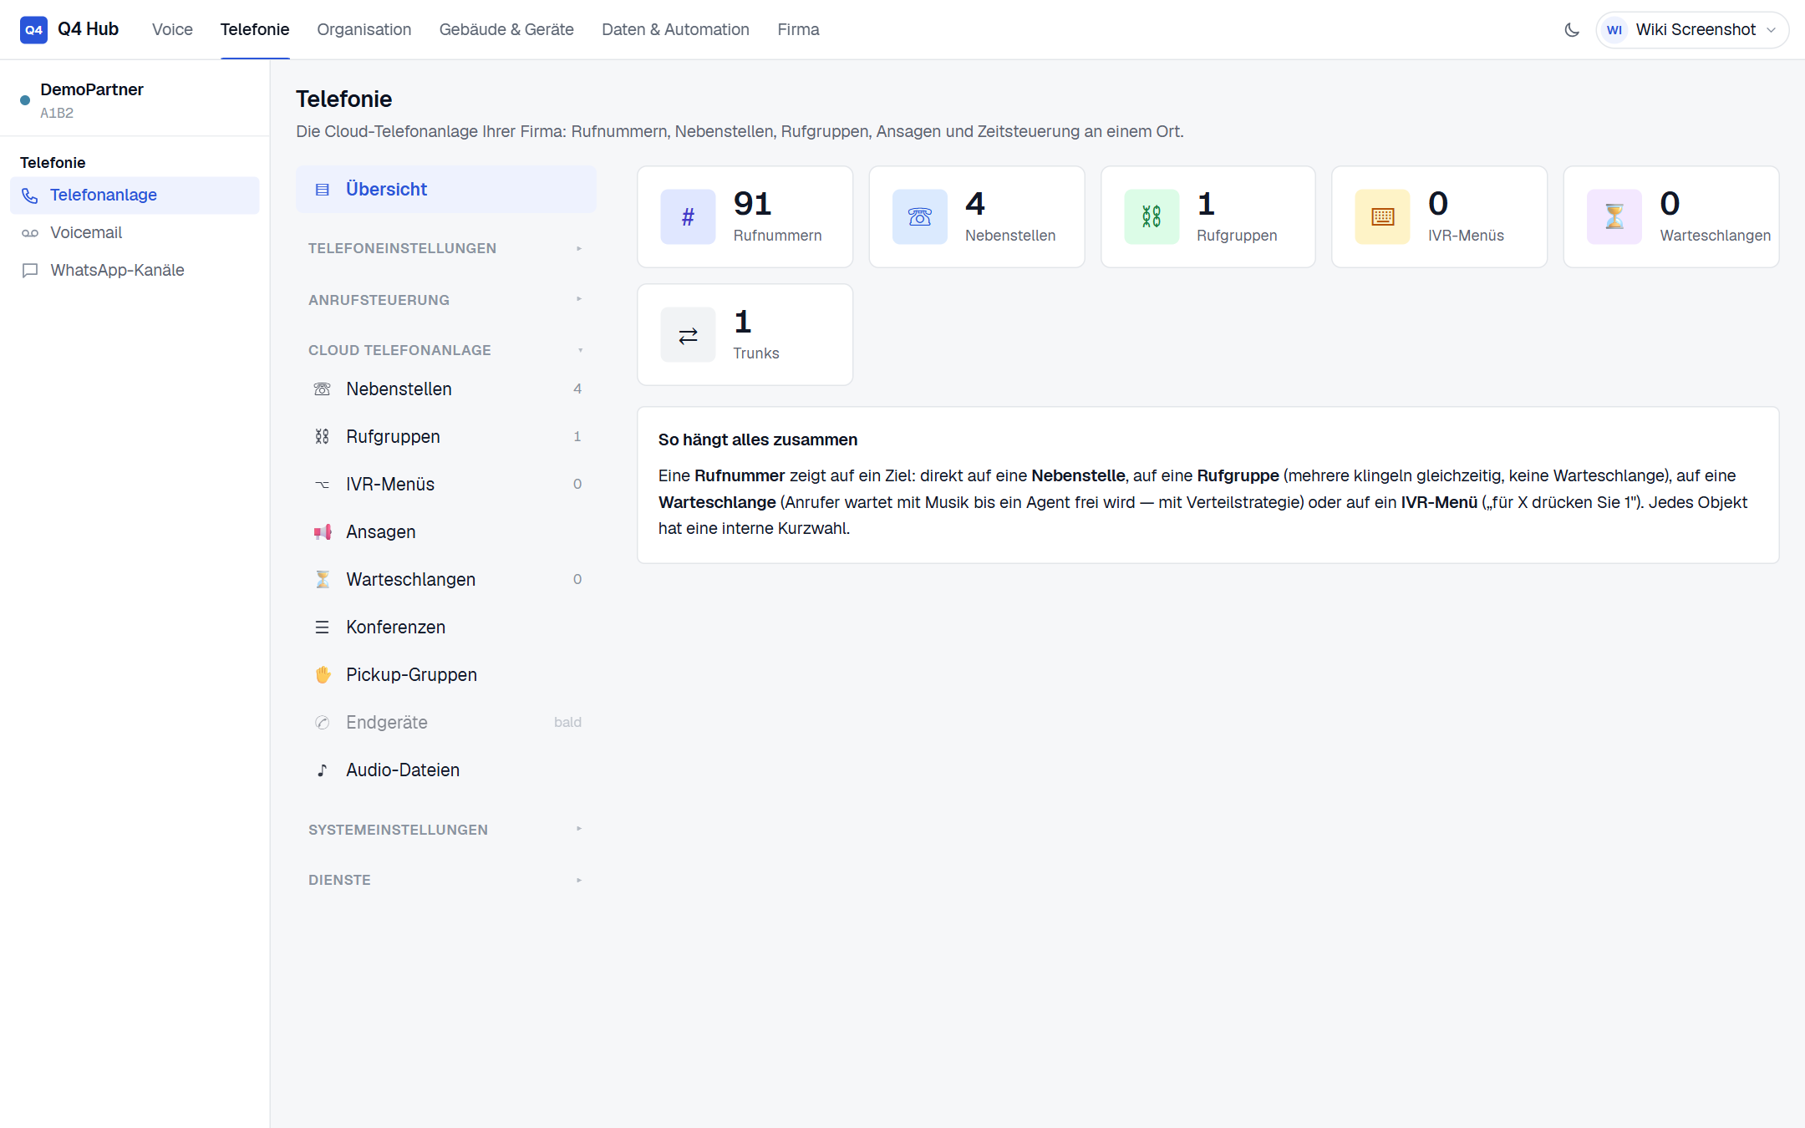Expand the Anrufsteuerung section
1805x1128 pixels.
click(445, 300)
